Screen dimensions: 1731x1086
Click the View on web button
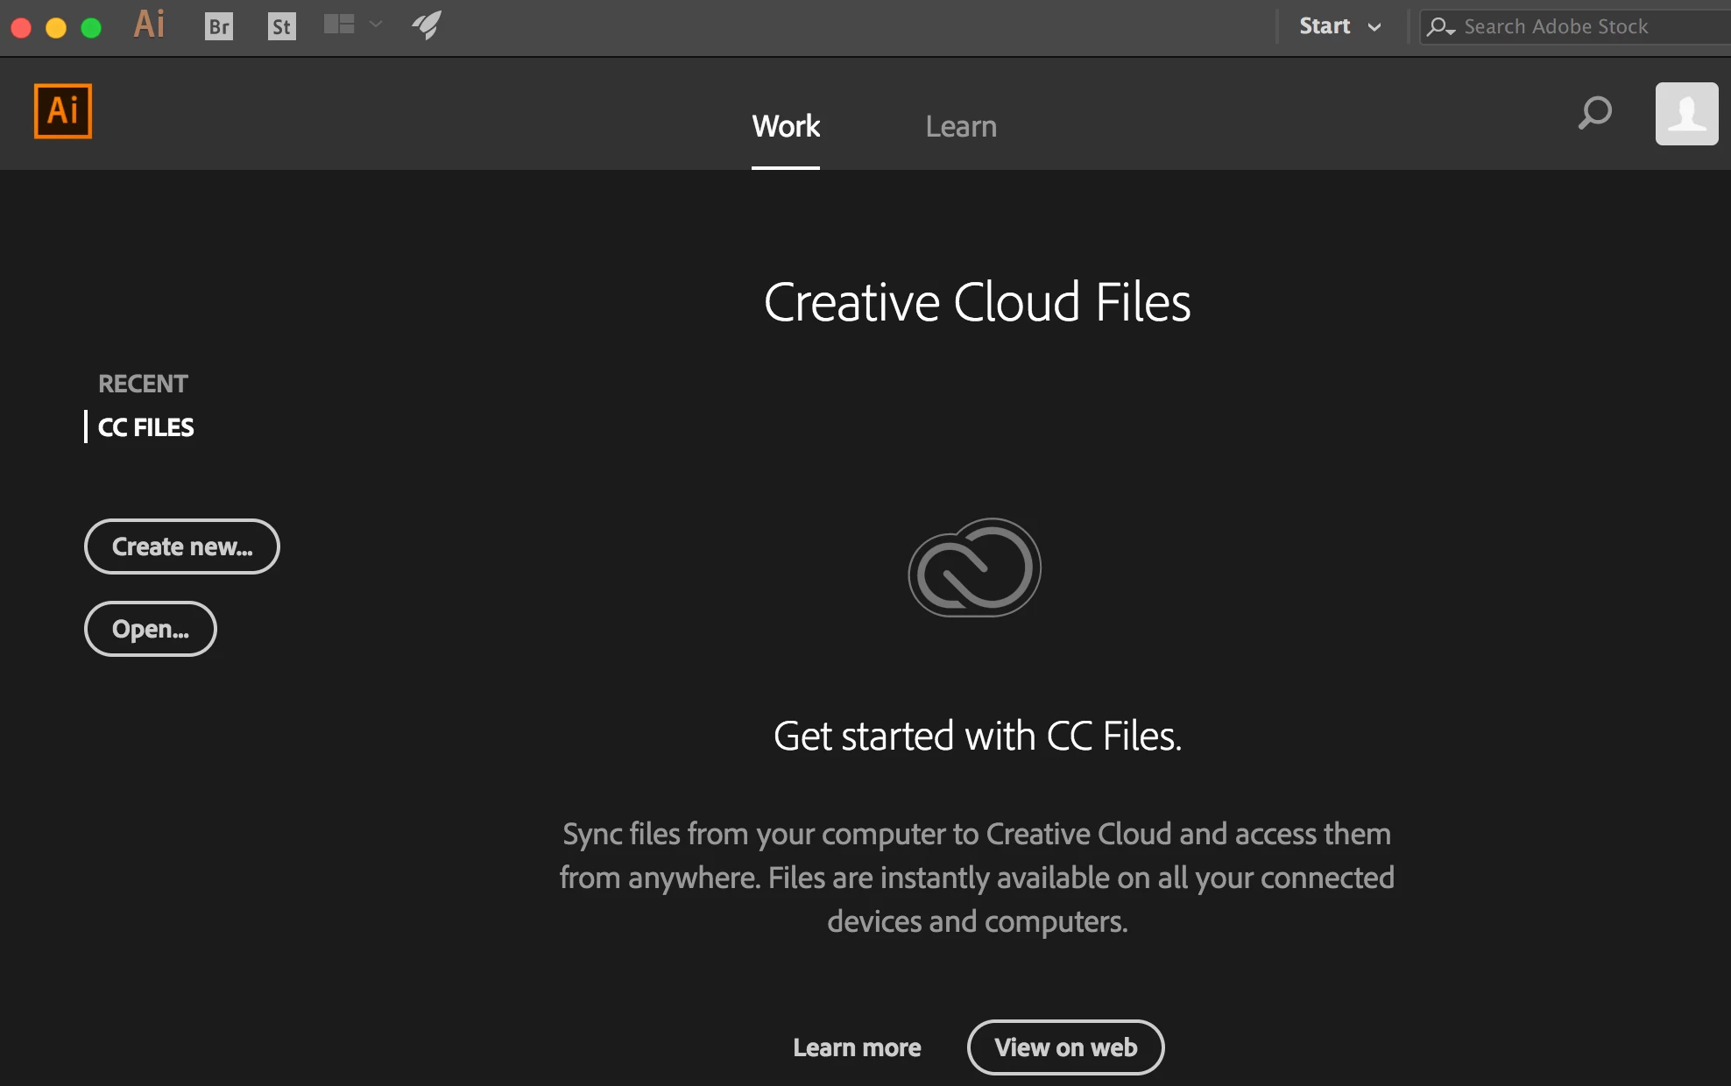pyautogui.click(x=1065, y=1047)
